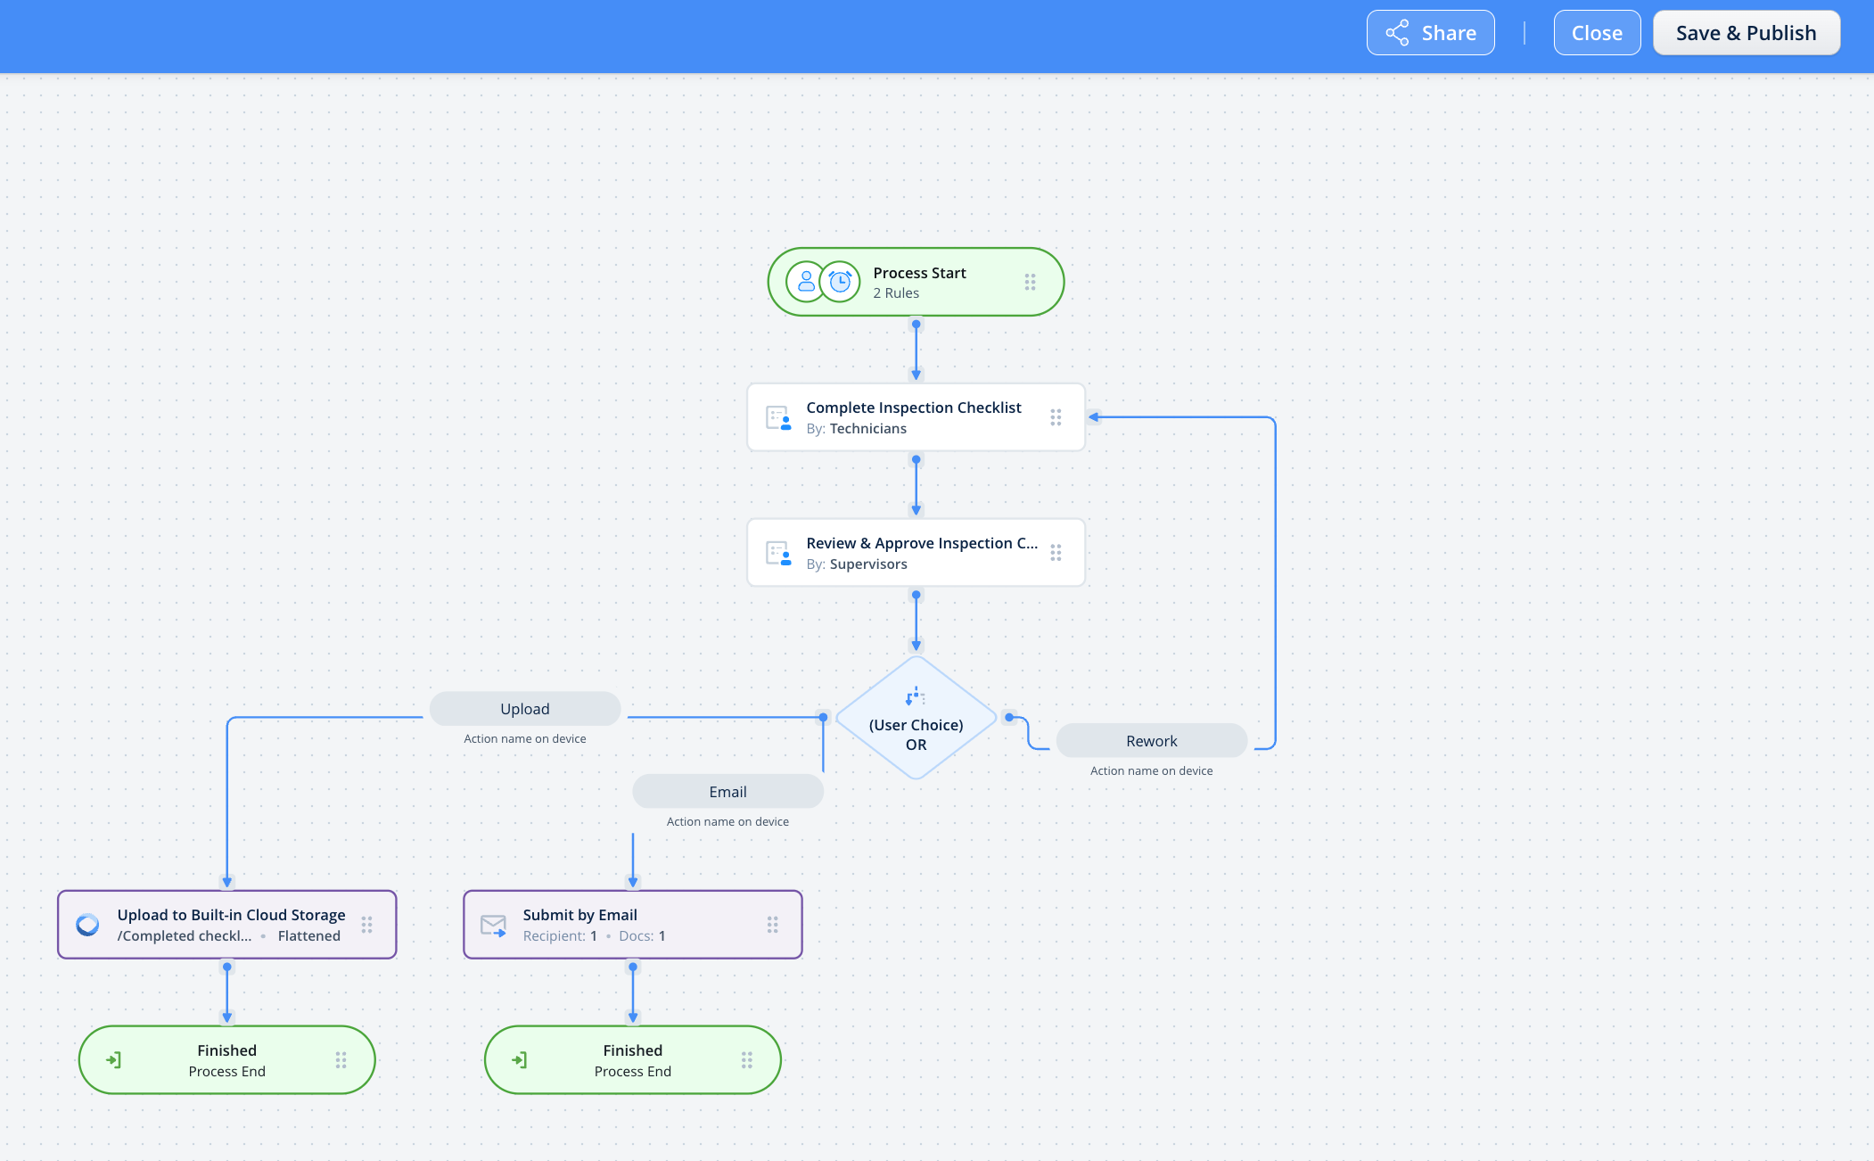Click the Review & Approve step form icon
The width and height of the screenshot is (1874, 1161).
point(778,554)
